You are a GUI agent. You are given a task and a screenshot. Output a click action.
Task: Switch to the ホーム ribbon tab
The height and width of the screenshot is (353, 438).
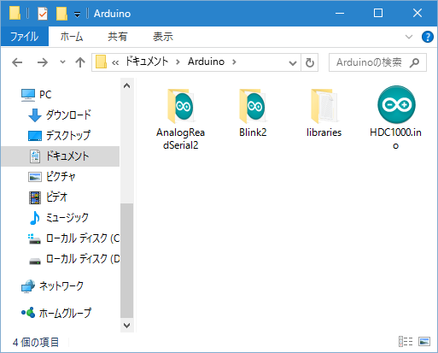tap(72, 37)
